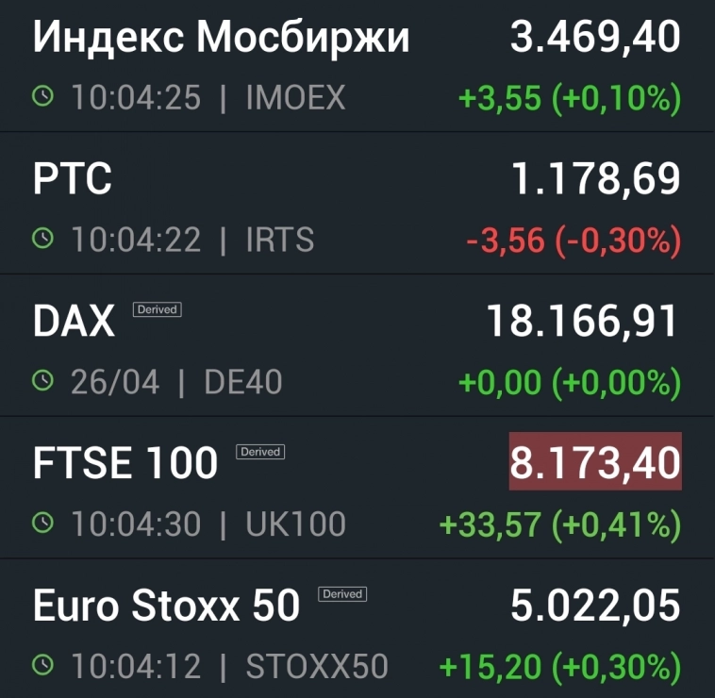Open the Euro Stoxx 50 index name
This screenshot has height=698, width=715.
click(x=166, y=607)
